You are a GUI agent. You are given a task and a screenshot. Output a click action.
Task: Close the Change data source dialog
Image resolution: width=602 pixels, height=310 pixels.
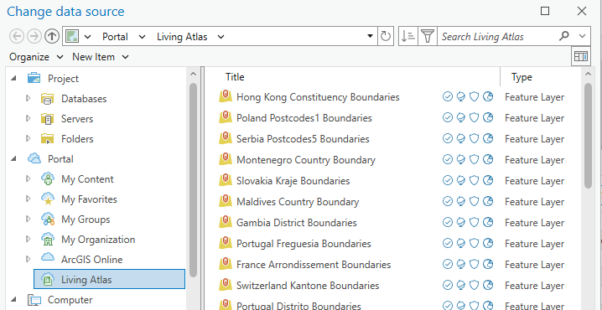[582, 11]
